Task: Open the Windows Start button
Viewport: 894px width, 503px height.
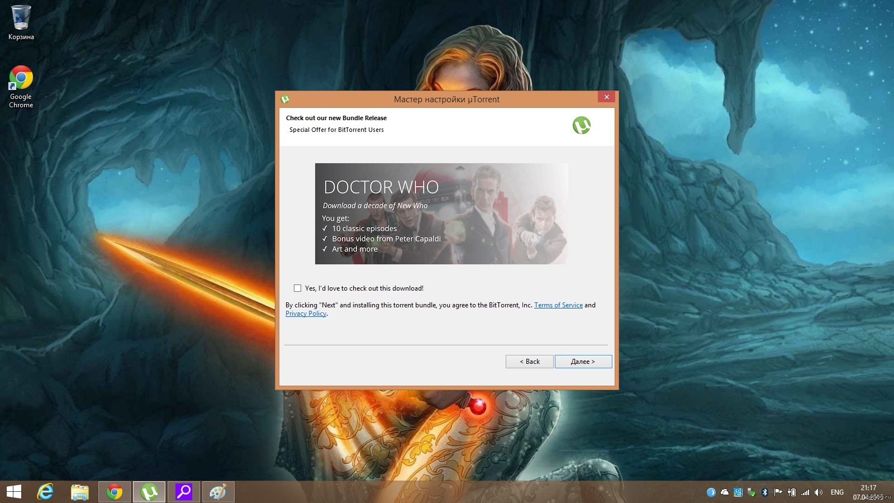Action: tap(13, 492)
